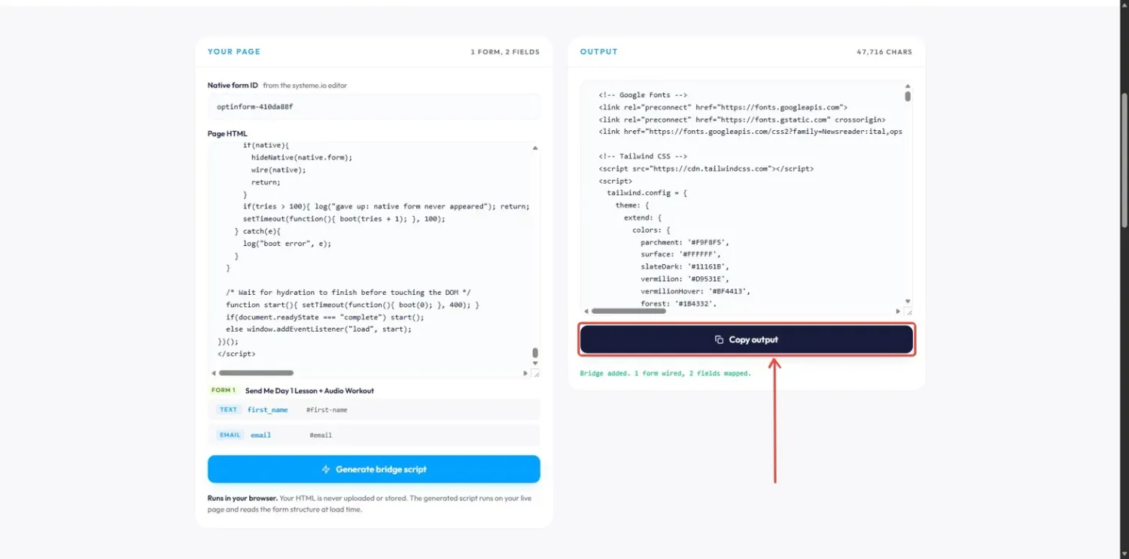Click the Page HTML label
The width and height of the screenshot is (1129, 559).
(227, 134)
